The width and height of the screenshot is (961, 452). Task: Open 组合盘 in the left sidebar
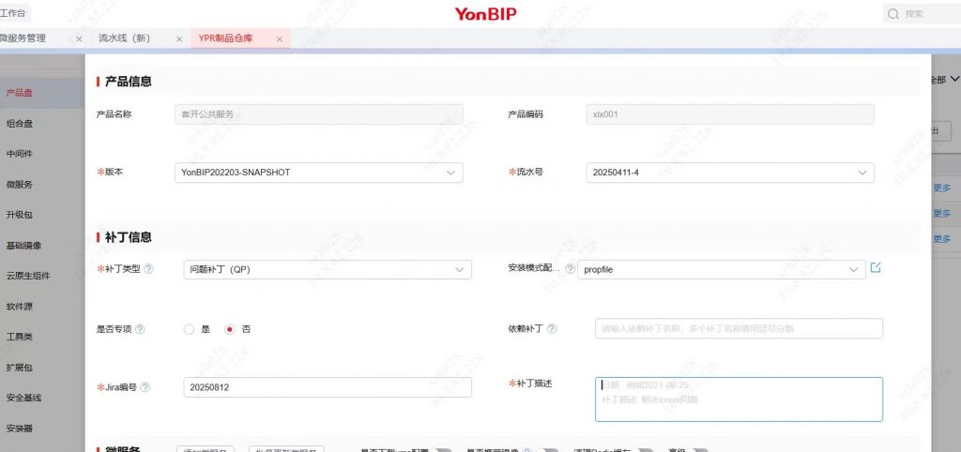coord(20,123)
